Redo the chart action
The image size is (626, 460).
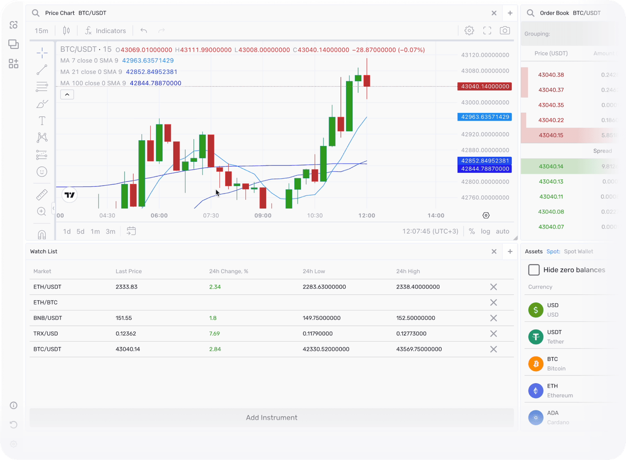(x=161, y=31)
